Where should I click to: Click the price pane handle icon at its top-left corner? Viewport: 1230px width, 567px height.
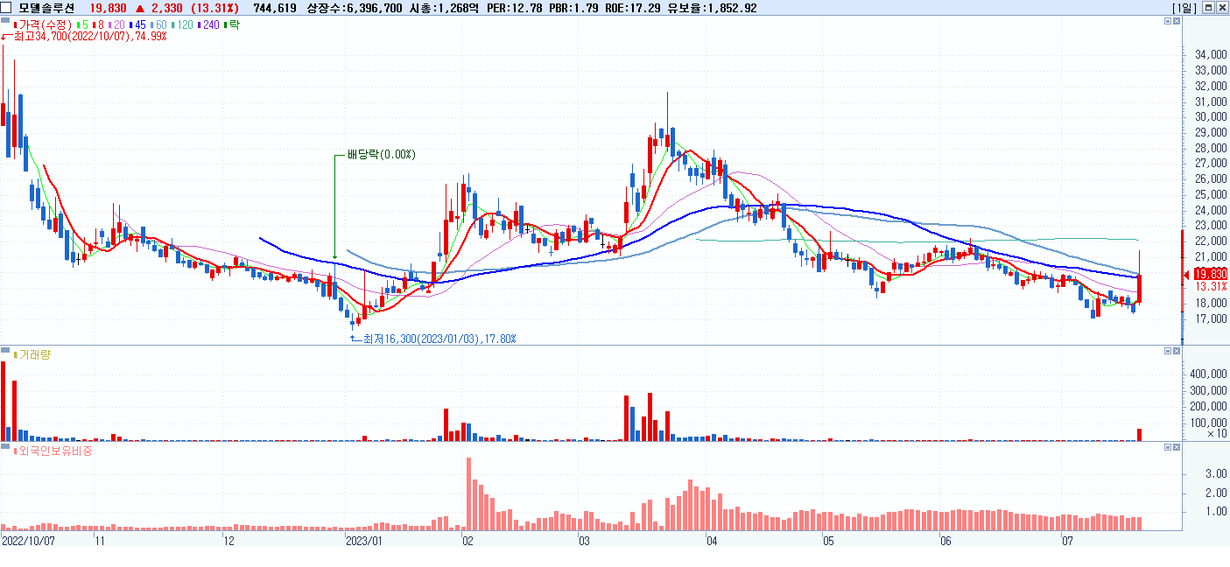tap(5, 21)
